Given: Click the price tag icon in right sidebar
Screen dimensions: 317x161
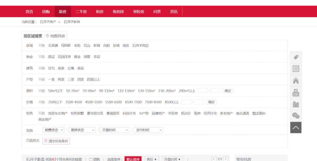Looking at the screenshot, I should pyautogui.click(x=296, y=57).
